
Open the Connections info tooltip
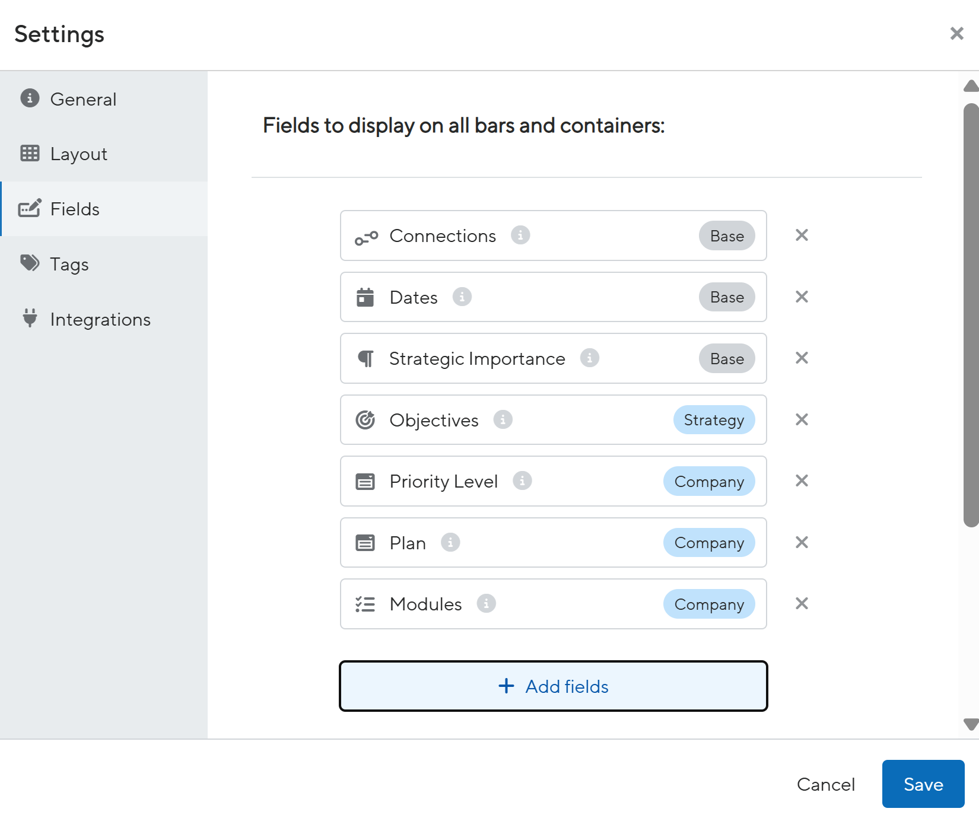[520, 235]
